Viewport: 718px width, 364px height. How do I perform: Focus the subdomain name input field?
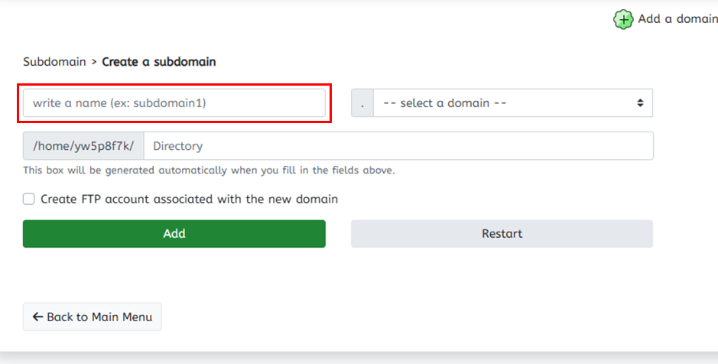click(174, 103)
